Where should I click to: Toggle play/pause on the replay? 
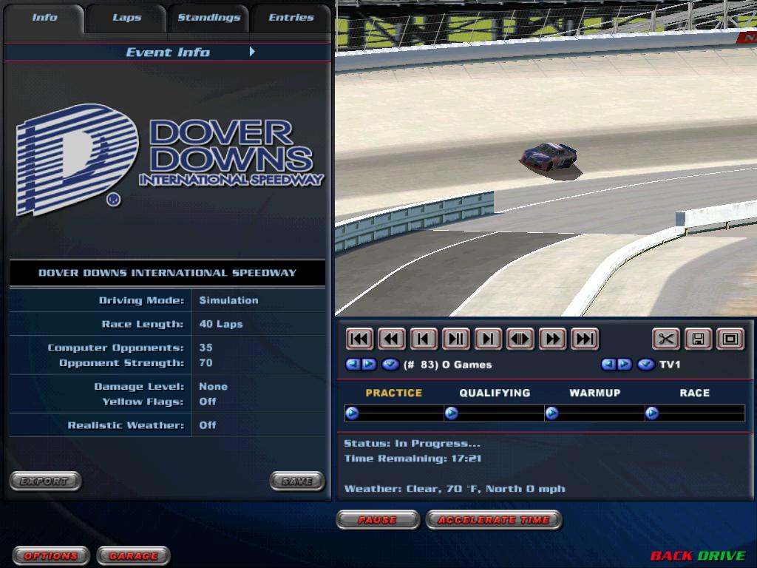point(455,339)
